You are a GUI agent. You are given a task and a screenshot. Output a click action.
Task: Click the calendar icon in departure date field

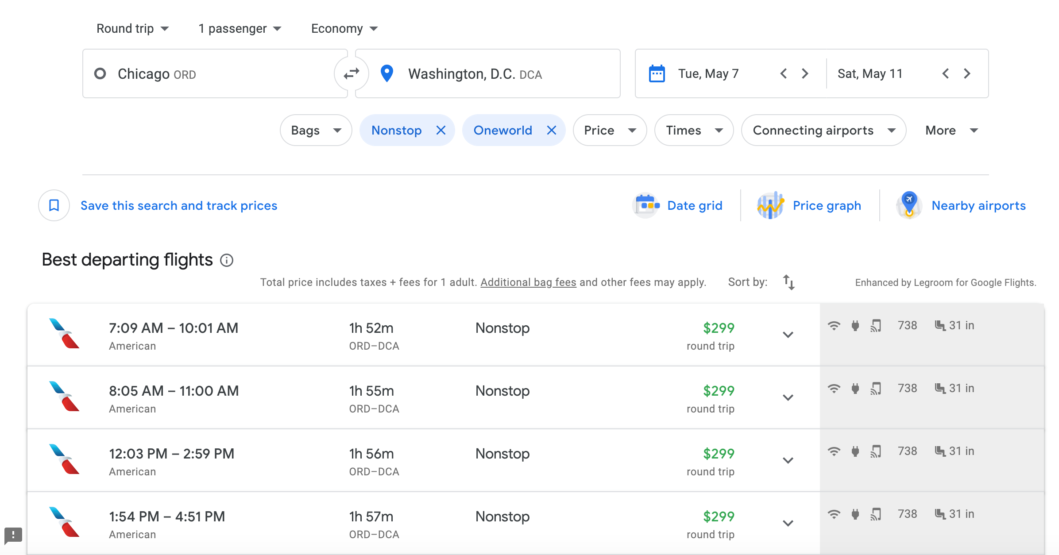coord(657,73)
